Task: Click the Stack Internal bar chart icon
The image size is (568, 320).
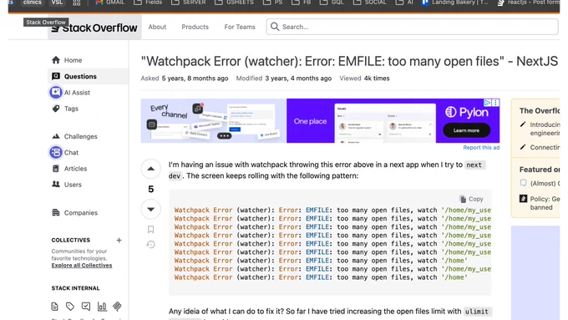Action: tap(102, 307)
